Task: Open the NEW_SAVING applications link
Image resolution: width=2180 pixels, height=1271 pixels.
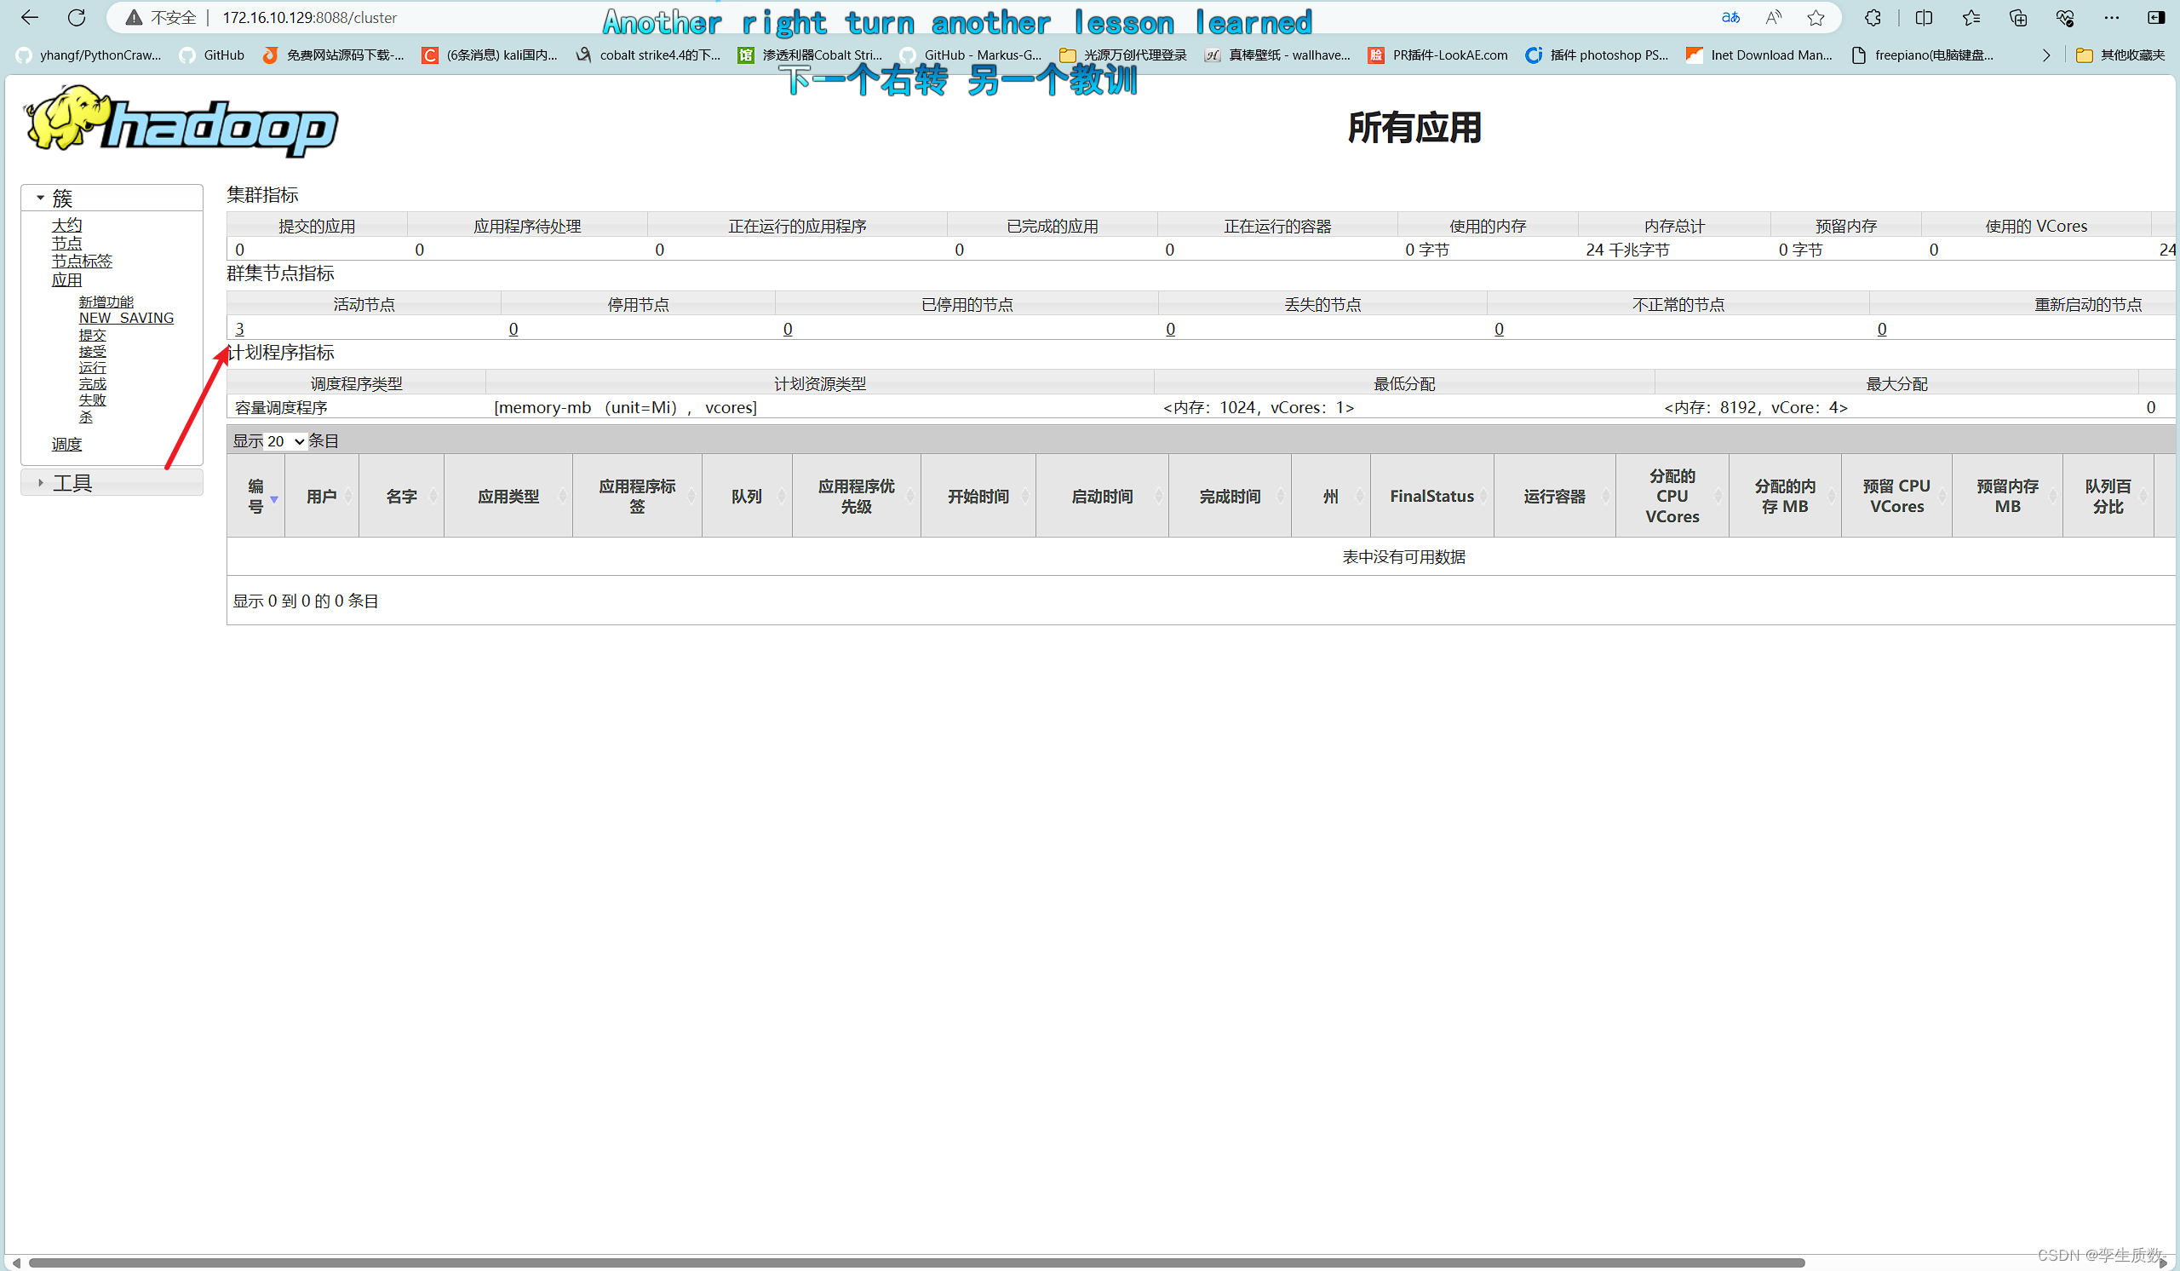Action: coord(126,318)
